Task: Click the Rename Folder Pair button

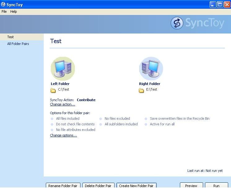Action: pyautogui.click(x=63, y=186)
